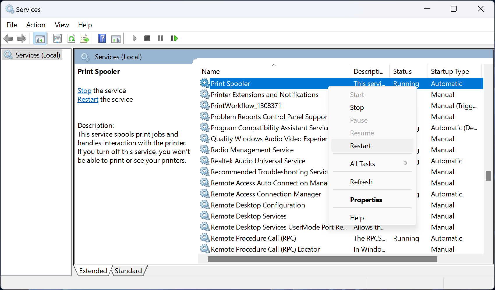Switch to the Standard tab

point(128,271)
